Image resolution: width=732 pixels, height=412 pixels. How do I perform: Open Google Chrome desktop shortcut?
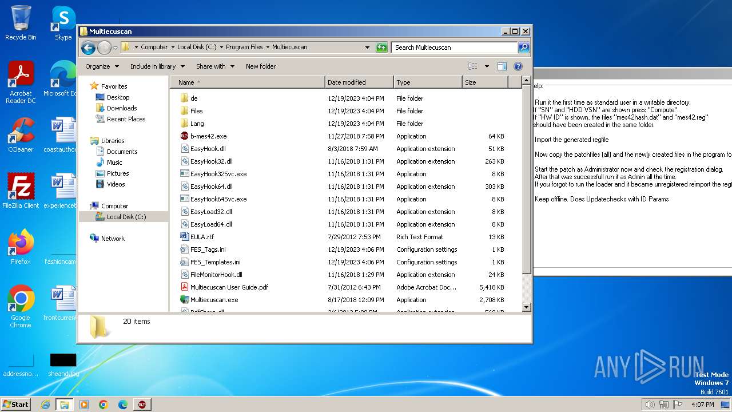click(x=21, y=307)
